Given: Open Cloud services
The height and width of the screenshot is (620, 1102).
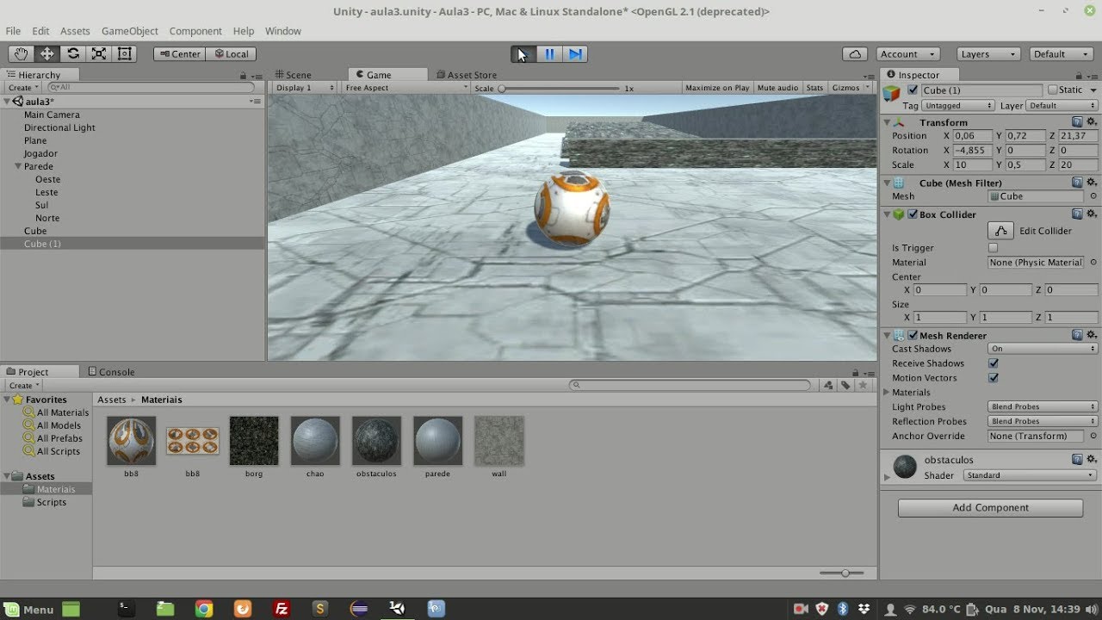Looking at the screenshot, I should point(855,53).
